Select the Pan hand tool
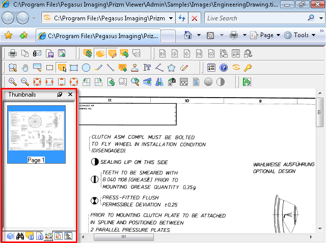Image resolution: width=326 pixels, height=243 pixels. 25,68
